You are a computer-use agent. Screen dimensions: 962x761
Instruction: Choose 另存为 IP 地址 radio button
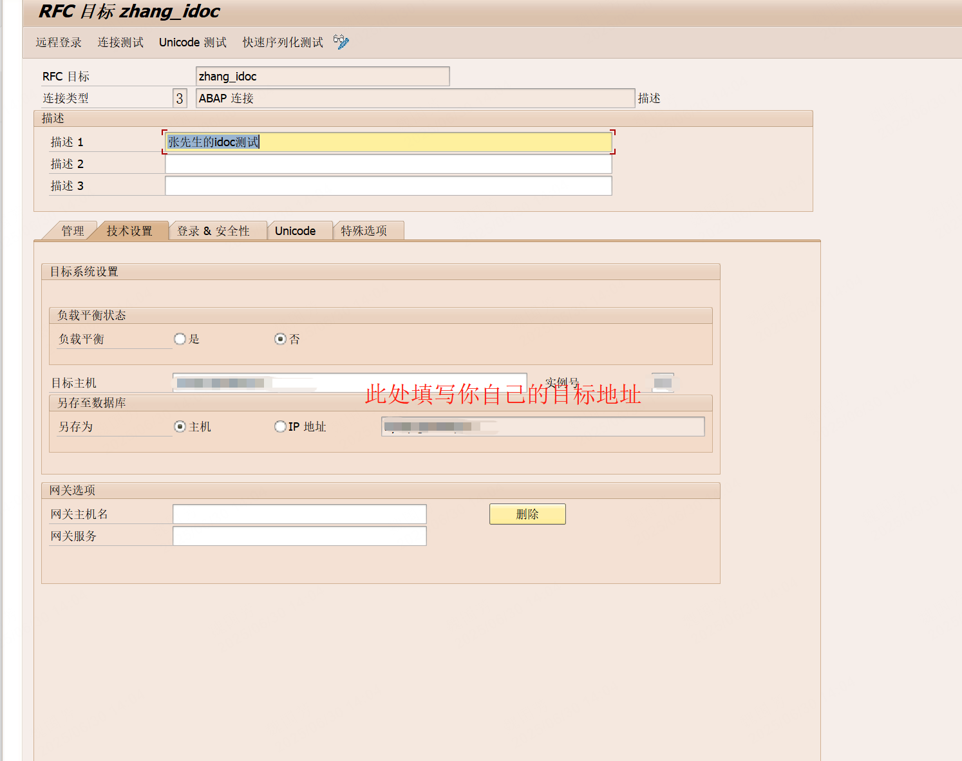pyautogui.click(x=280, y=426)
